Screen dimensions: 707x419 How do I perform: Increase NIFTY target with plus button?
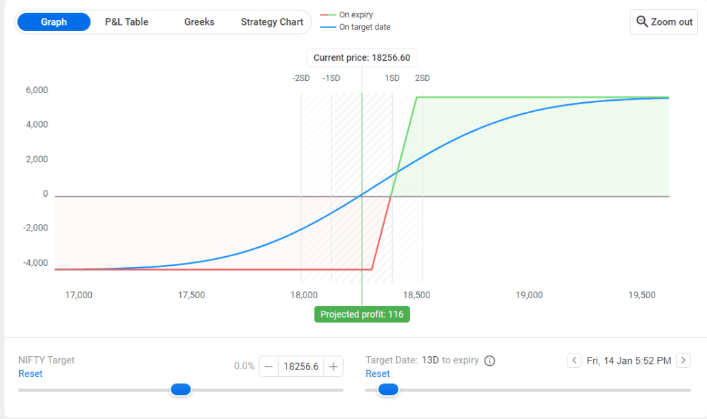coord(333,367)
